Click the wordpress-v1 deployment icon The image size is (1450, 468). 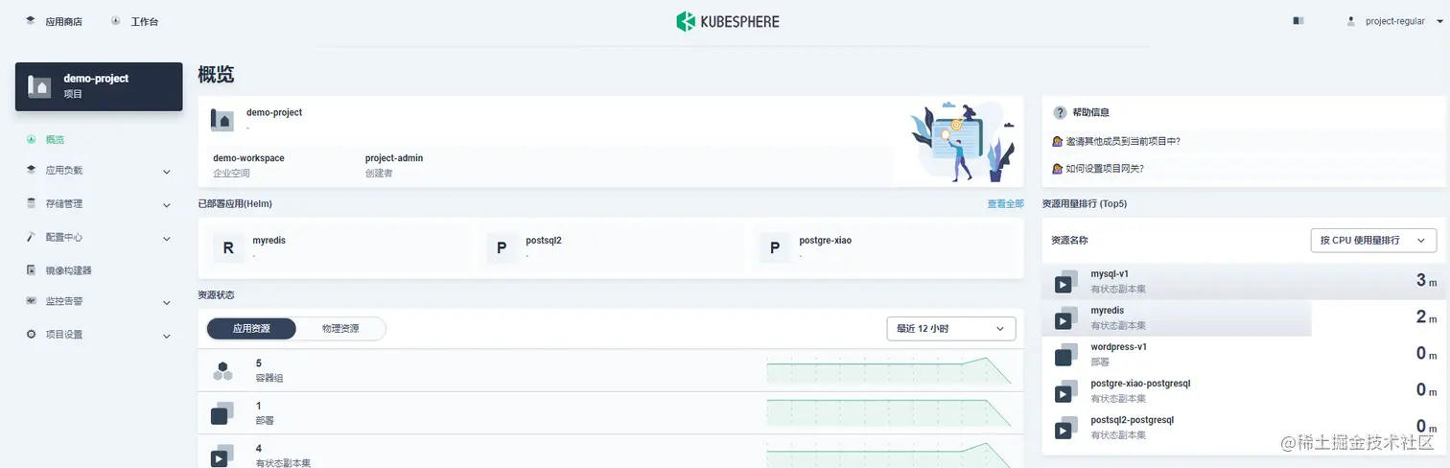1065,354
